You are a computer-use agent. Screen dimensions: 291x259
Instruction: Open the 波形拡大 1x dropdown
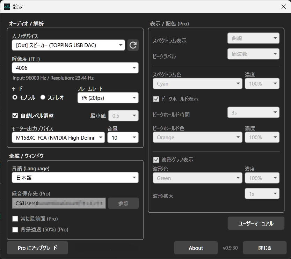coord(262,194)
